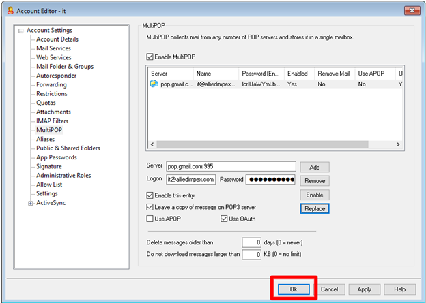Open Mail Services in the tree
426x303 pixels.
(x=54, y=48)
